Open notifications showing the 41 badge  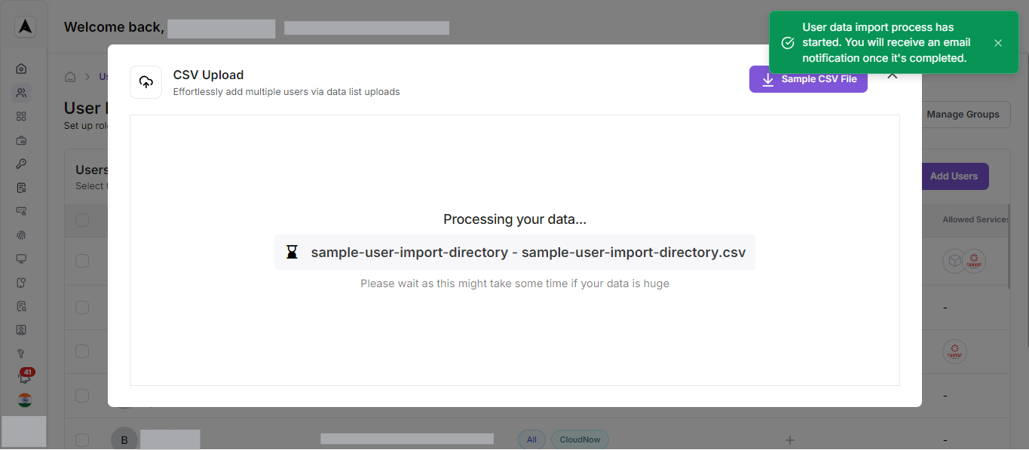click(x=23, y=377)
